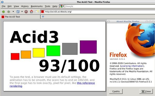Select The Acid3 Test tab
The image size is (155, 96).
pyautogui.click(x=20, y=17)
